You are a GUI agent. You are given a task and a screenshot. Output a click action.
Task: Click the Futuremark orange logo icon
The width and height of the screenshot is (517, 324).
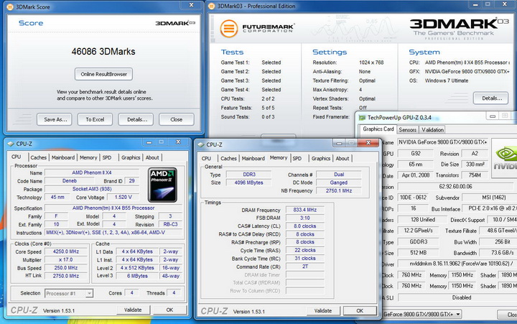coord(229,28)
